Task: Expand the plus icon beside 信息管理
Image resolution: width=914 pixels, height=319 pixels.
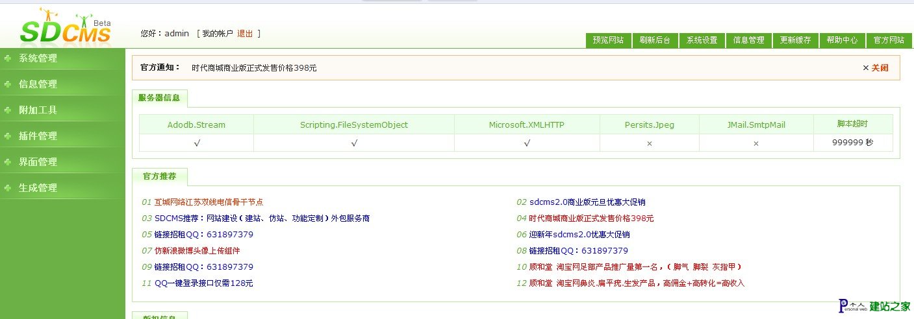Action: coord(8,84)
